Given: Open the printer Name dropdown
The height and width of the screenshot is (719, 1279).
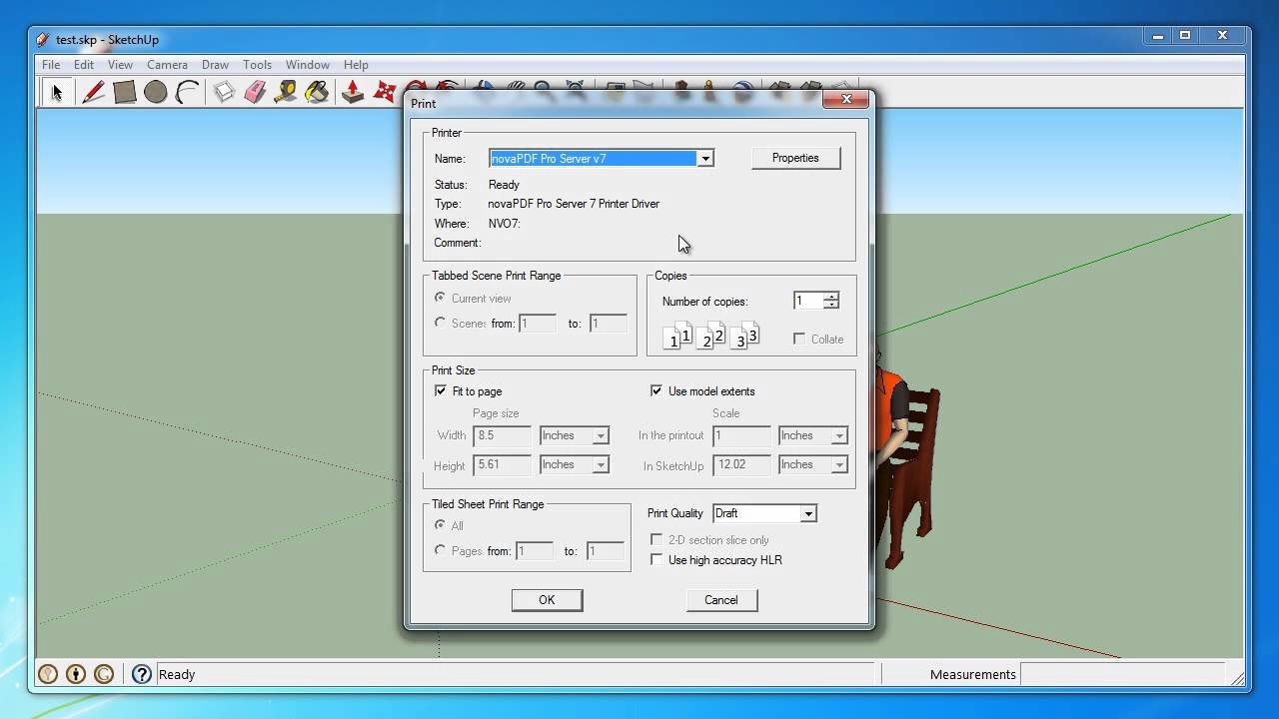Looking at the screenshot, I should pos(705,158).
